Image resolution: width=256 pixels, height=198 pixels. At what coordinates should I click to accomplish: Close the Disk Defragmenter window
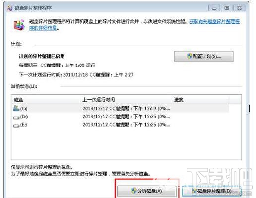click(239, 8)
